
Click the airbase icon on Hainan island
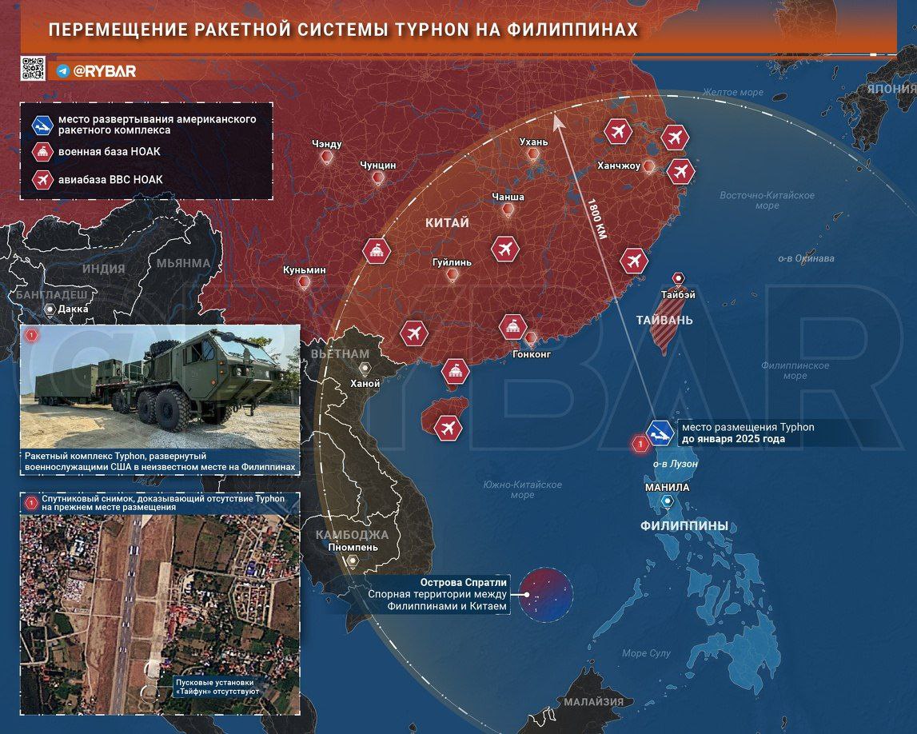449,428
